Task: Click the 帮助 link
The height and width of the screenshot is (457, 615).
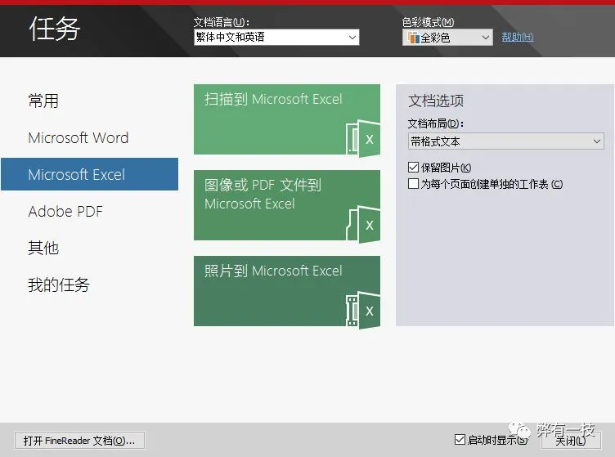Action: (x=518, y=38)
